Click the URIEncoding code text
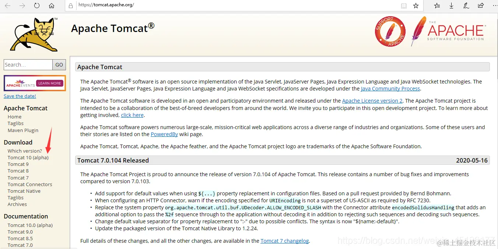 [285, 200]
